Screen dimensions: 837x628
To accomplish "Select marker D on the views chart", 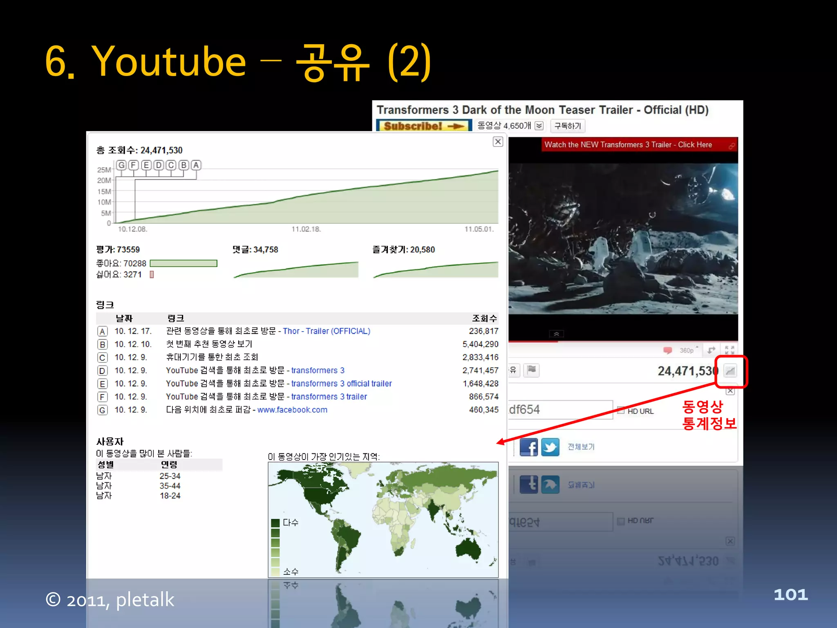I will coord(159,165).
